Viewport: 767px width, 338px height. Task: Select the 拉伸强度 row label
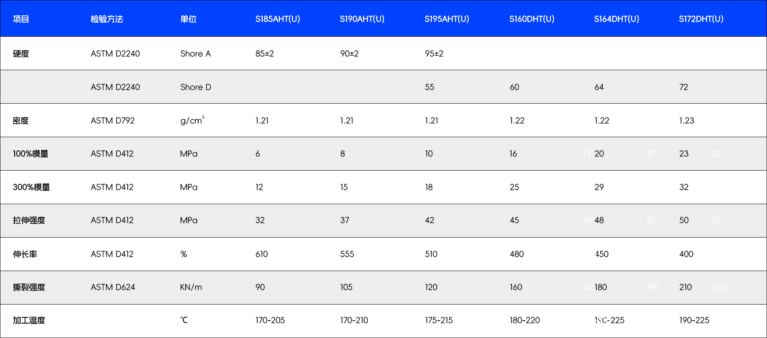point(29,220)
